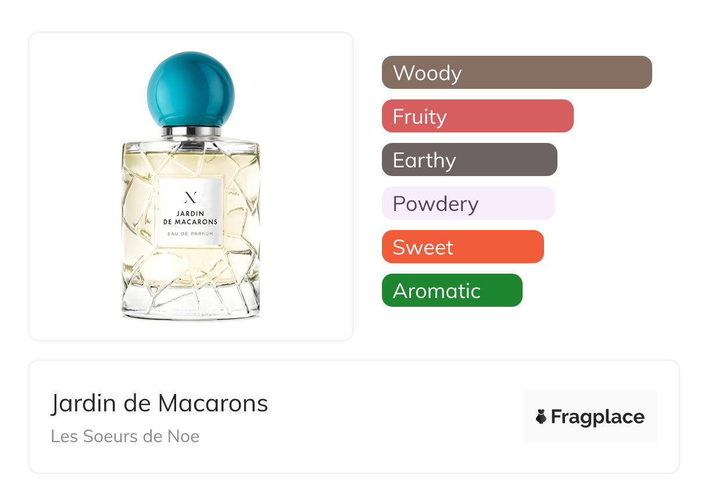Click the Earthy accord bar

pyautogui.click(x=470, y=160)
